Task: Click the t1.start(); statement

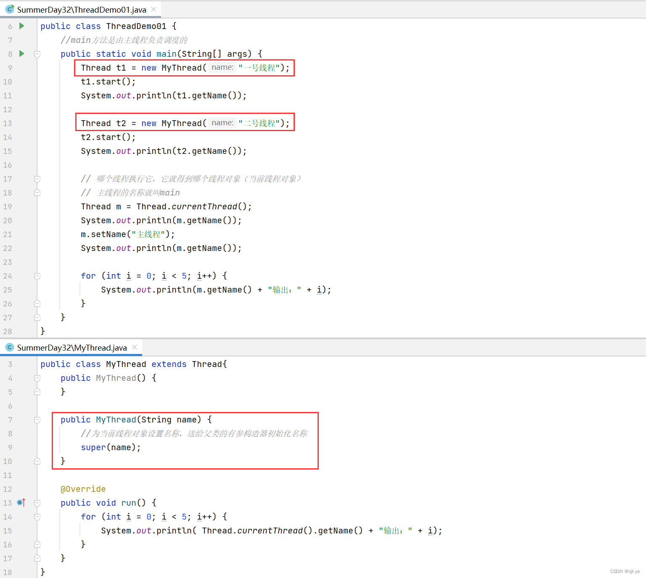Action: pos(108,82)
